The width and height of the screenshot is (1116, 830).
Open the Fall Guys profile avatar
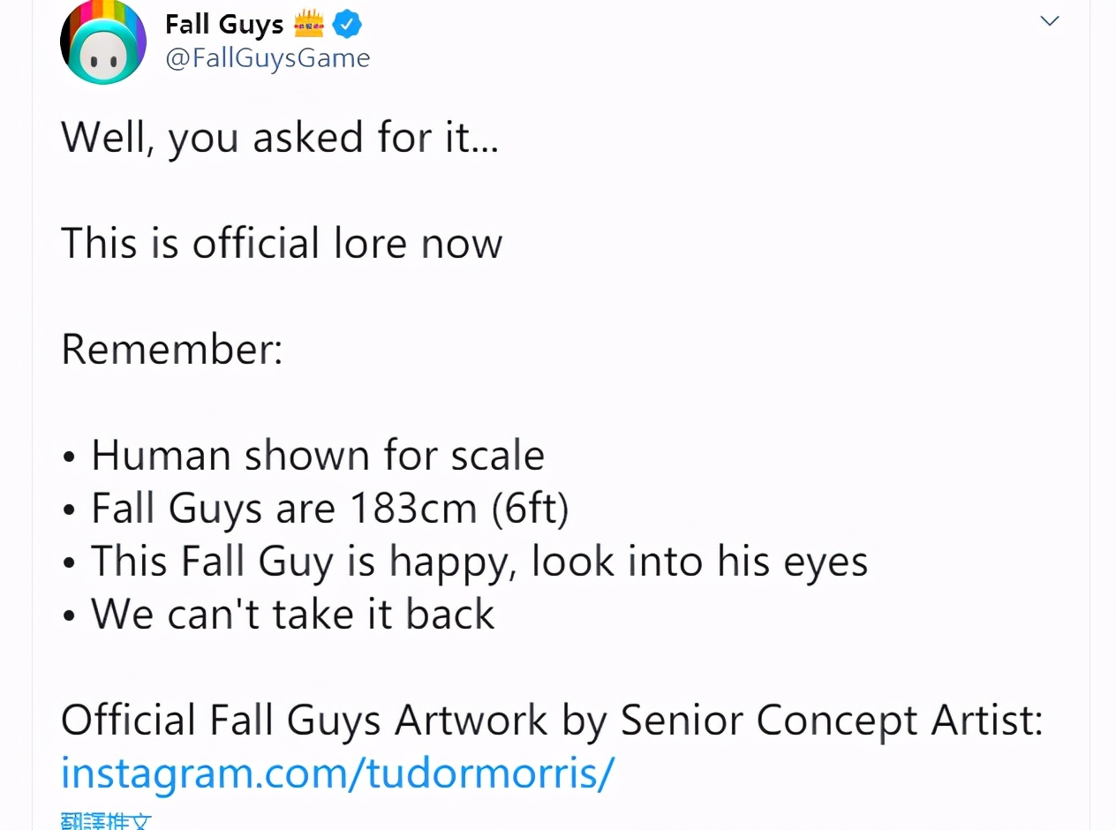click(103, 42)
